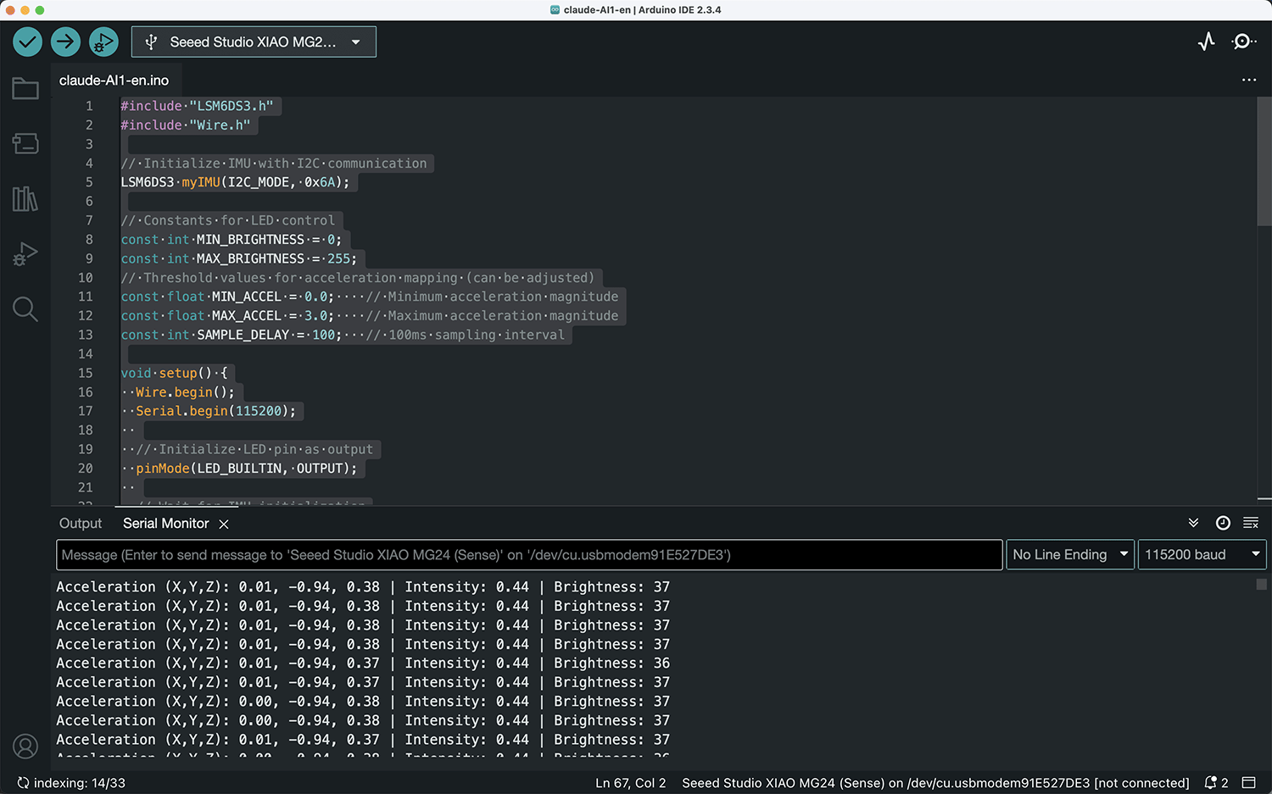Click line number 1 in the gutter

click(89, 106)
